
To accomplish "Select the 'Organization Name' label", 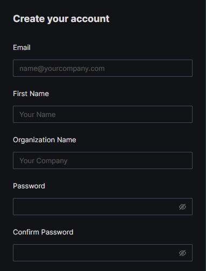I will (x=45, y=140).
